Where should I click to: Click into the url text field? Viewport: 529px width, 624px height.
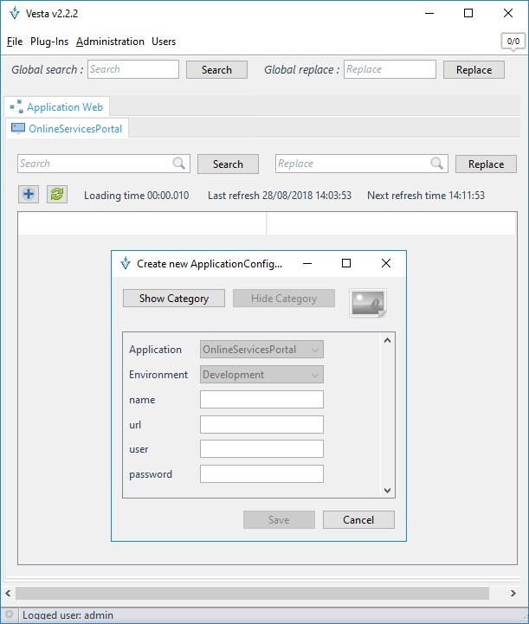coord(261,424)
